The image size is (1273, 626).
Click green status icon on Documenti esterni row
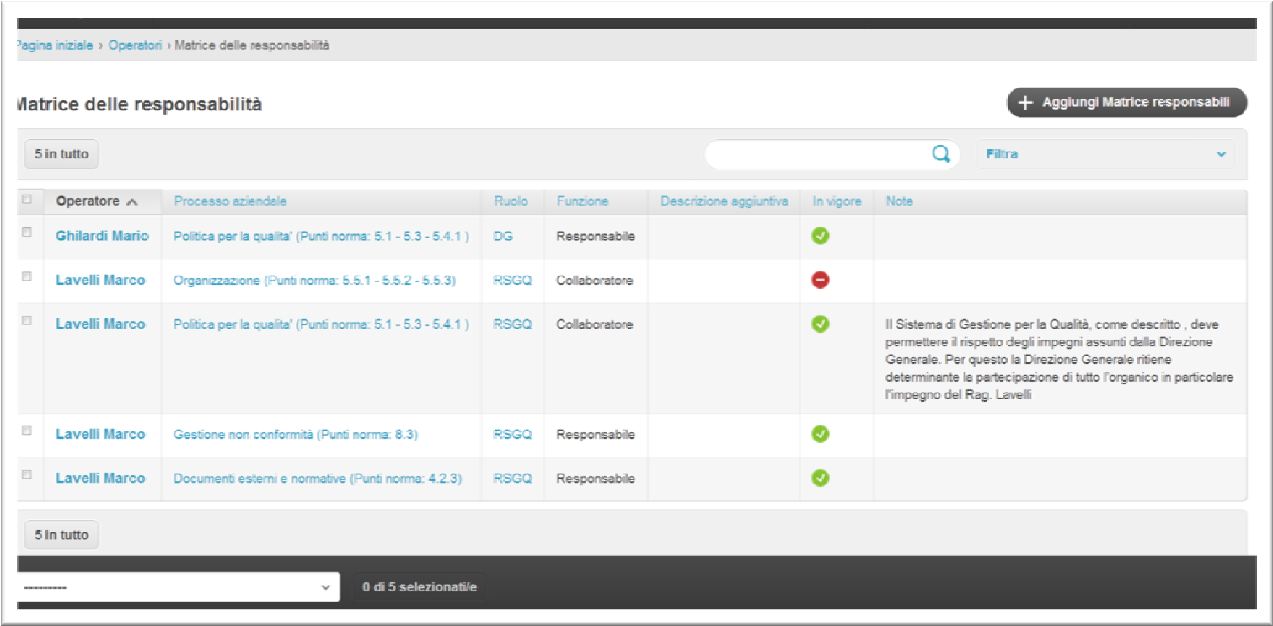coord(820,478)
